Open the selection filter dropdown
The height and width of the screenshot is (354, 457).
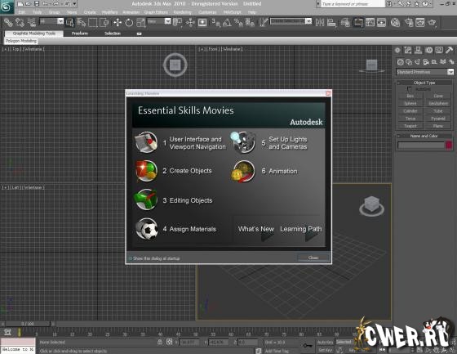(x=60, y=21)
